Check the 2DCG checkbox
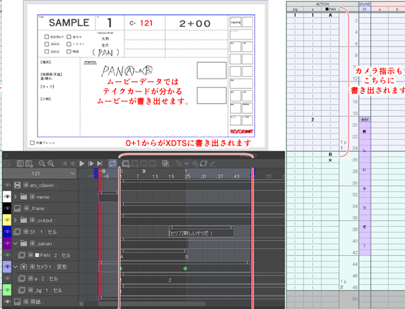 click(x=46, y=52)
